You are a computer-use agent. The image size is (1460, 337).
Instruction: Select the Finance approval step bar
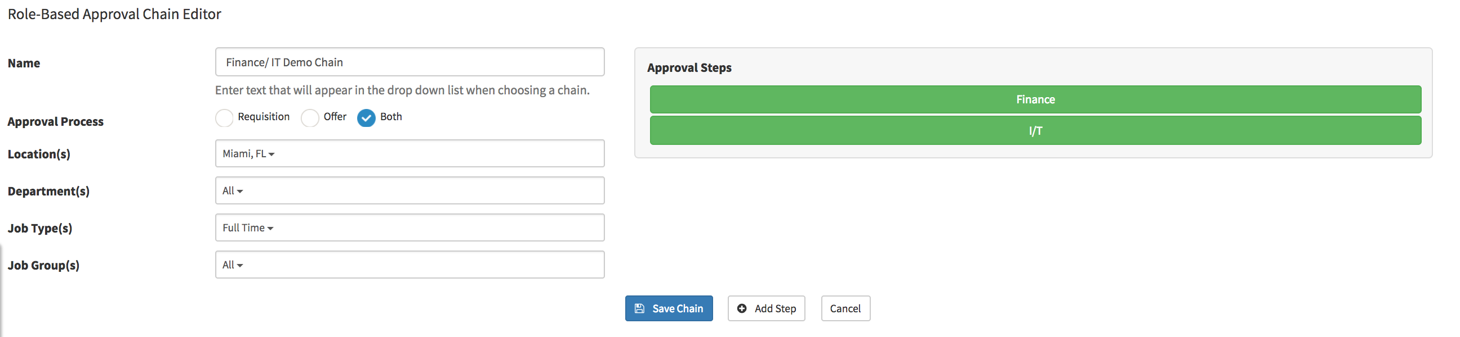[x=1035, y=99]
